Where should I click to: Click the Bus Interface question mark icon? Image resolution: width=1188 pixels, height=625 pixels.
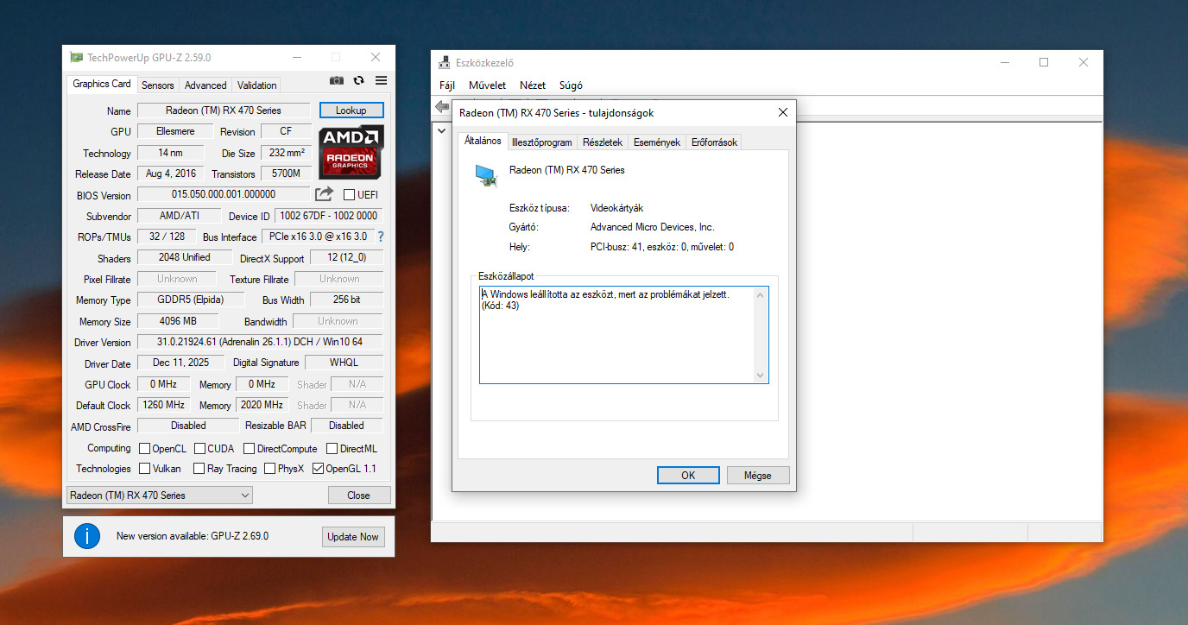click(x=381, y=237)
